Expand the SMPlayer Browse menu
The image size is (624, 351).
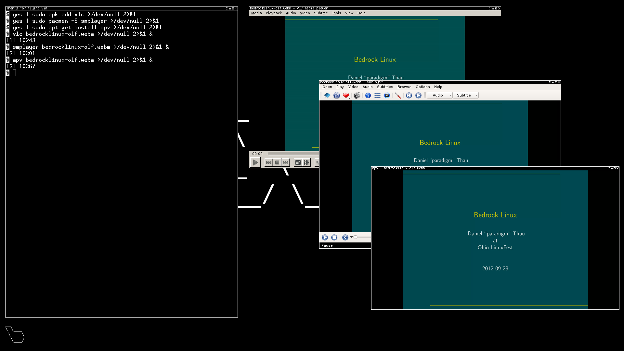[404, 87]
